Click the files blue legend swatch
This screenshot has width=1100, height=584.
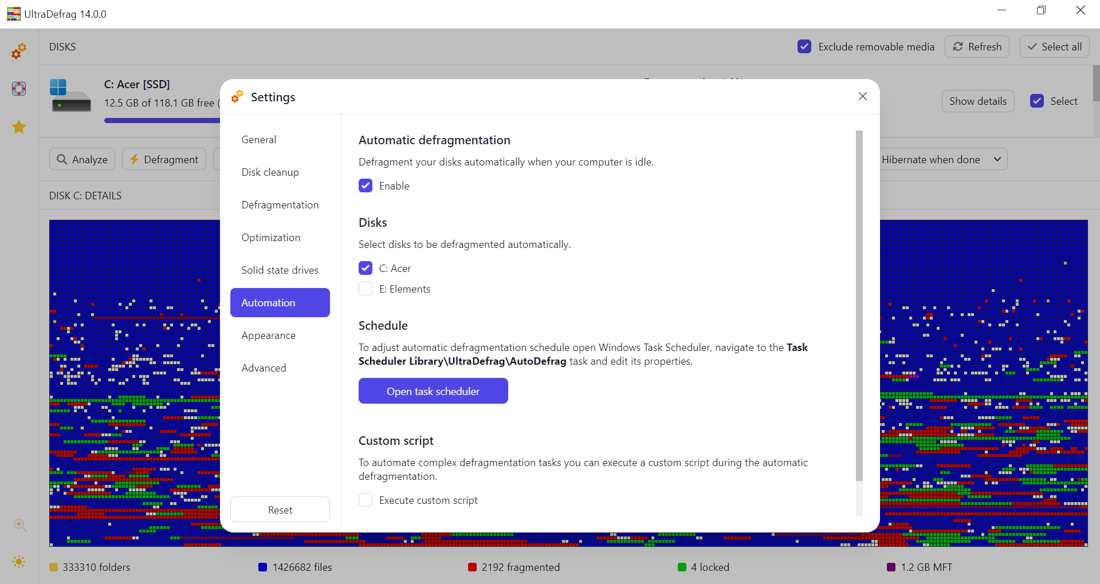tap(263, 567)
